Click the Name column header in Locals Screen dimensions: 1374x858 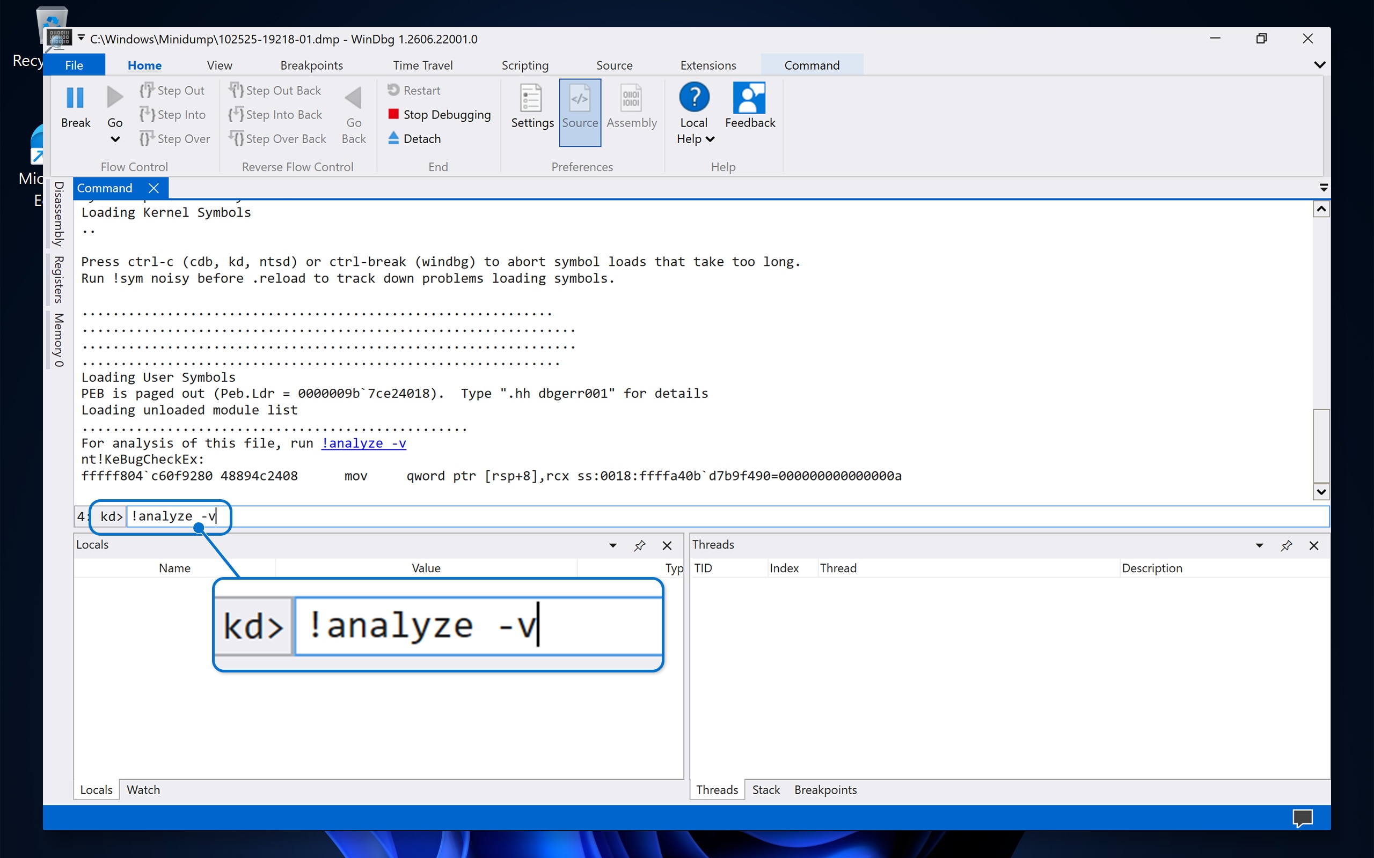click(x=174, y=568)
